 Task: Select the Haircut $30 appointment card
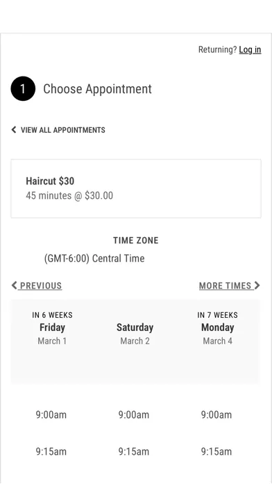coord(136,188)
